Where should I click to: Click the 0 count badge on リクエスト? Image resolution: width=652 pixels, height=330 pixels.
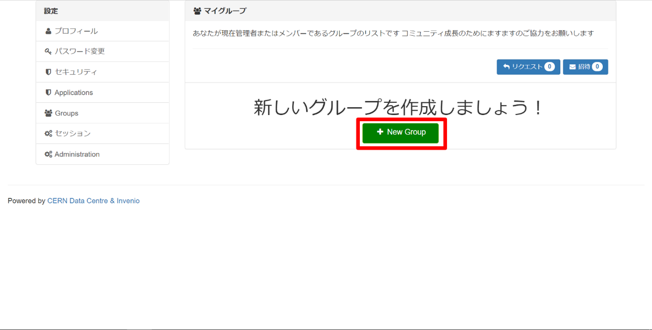(x=550, y=67)
